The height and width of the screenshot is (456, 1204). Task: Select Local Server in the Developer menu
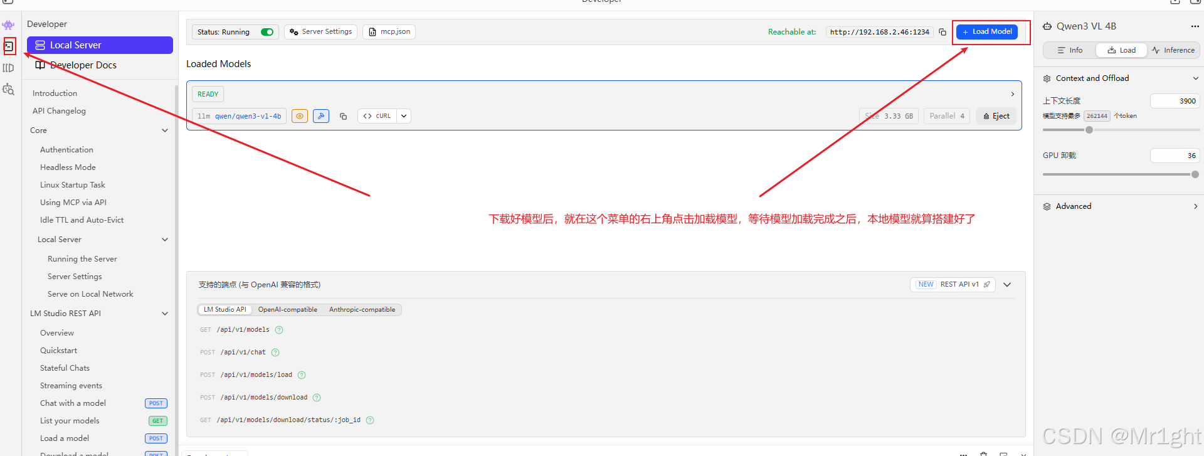click(x=100, y=45)
